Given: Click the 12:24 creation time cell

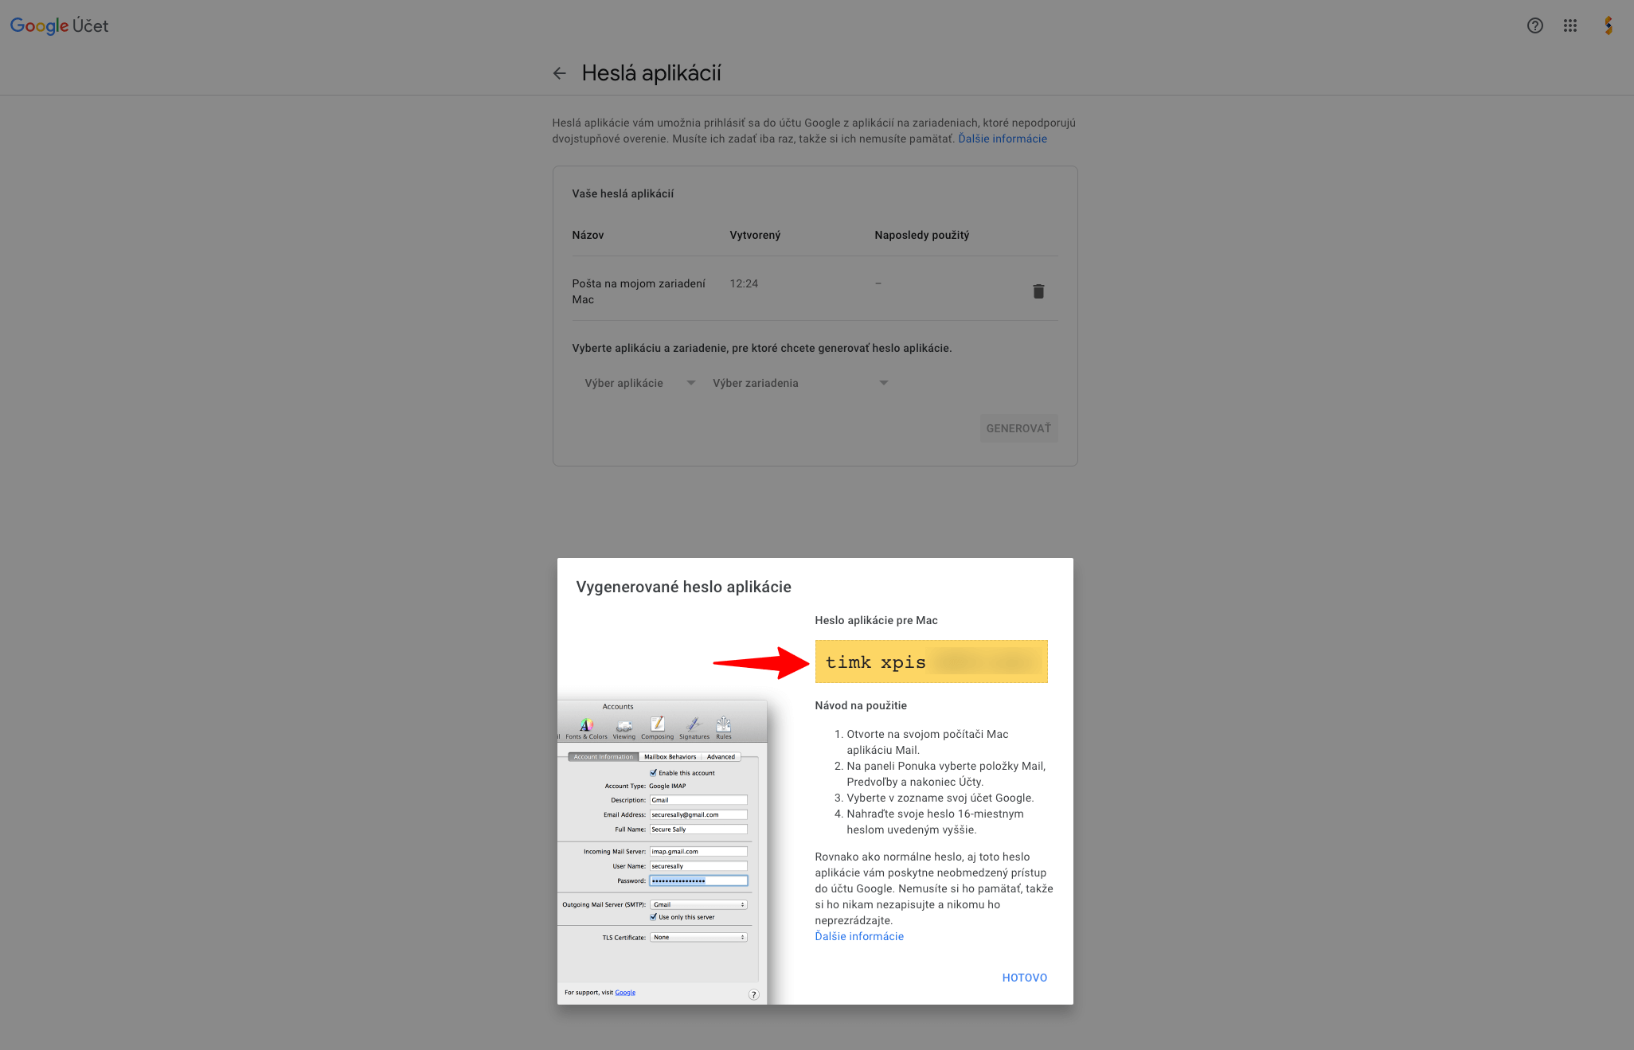Looking at the screenshot, I should coord(744,283).
